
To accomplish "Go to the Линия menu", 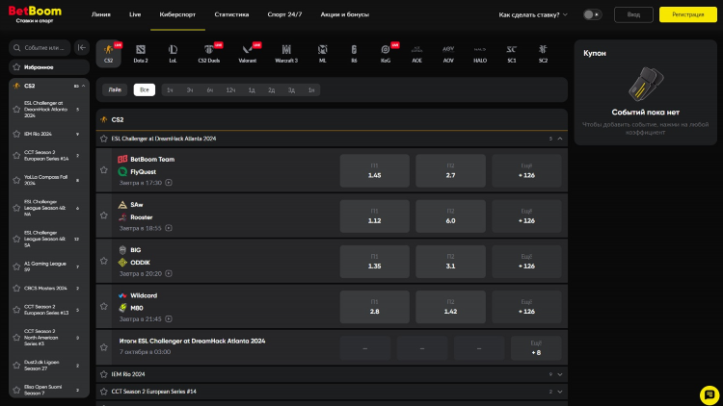I will tap(101, 14).
